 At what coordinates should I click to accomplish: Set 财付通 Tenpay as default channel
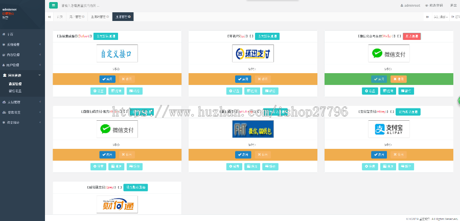[x=135, y=187]
